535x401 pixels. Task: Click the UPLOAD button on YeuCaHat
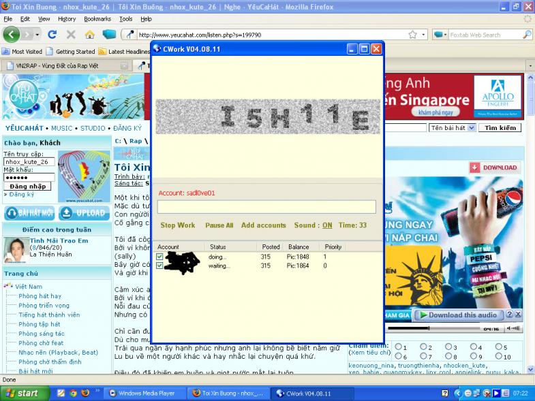tap(84, 213)
